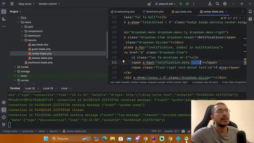Start listening for PHP debug connections
The image size is (254, 143).
[149, 4]
